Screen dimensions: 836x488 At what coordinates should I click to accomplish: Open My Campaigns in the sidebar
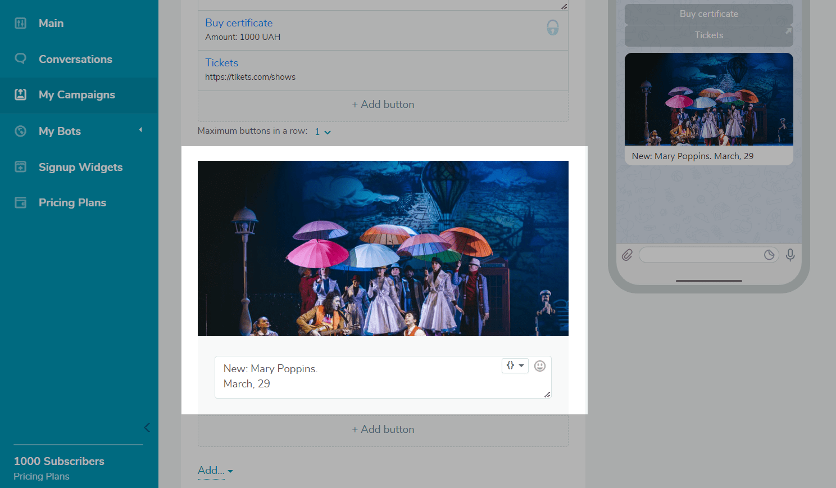[x=76, y=95]
